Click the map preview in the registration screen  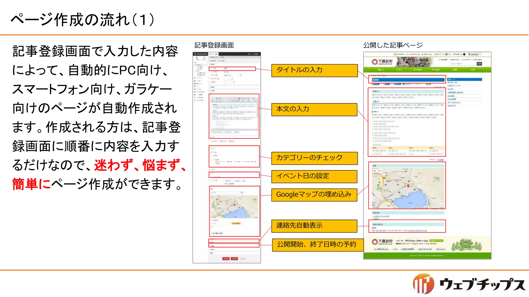click(234, 207)
